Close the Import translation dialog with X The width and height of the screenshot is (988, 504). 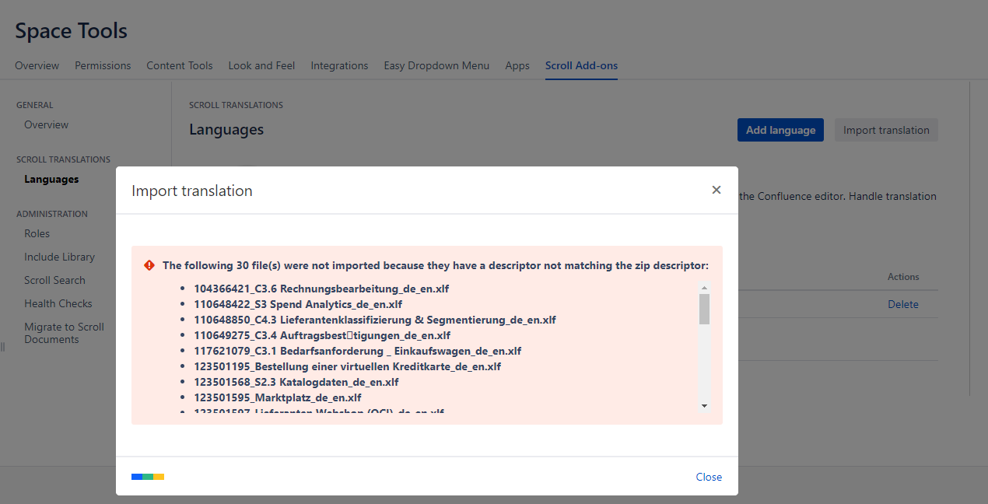pos(716,190)
